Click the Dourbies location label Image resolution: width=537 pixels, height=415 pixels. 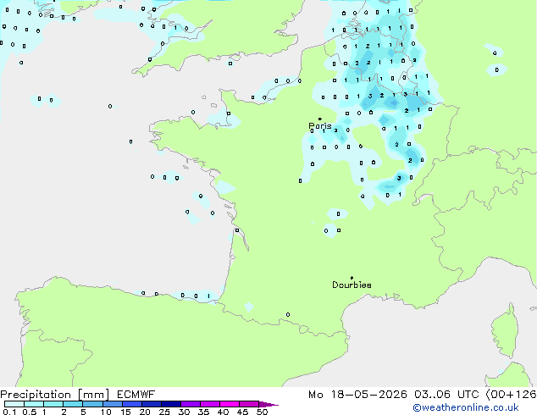(x=352, y=285)
